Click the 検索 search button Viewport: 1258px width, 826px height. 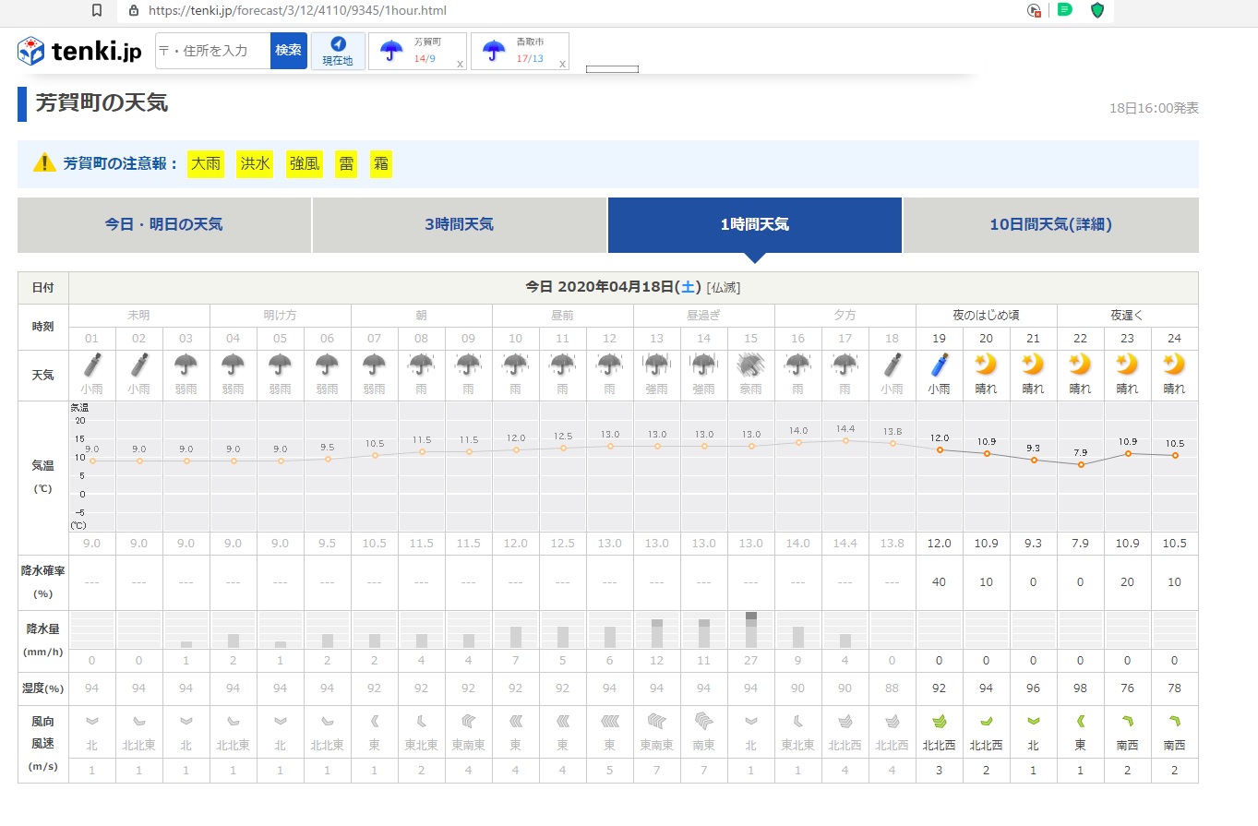click(x=288, y=51)
